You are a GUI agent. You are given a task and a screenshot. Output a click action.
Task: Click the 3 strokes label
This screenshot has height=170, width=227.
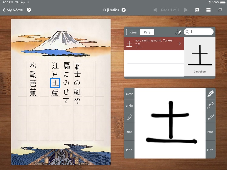(200, 72)
